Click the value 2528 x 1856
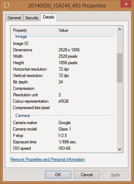 [x=69, y=50]
